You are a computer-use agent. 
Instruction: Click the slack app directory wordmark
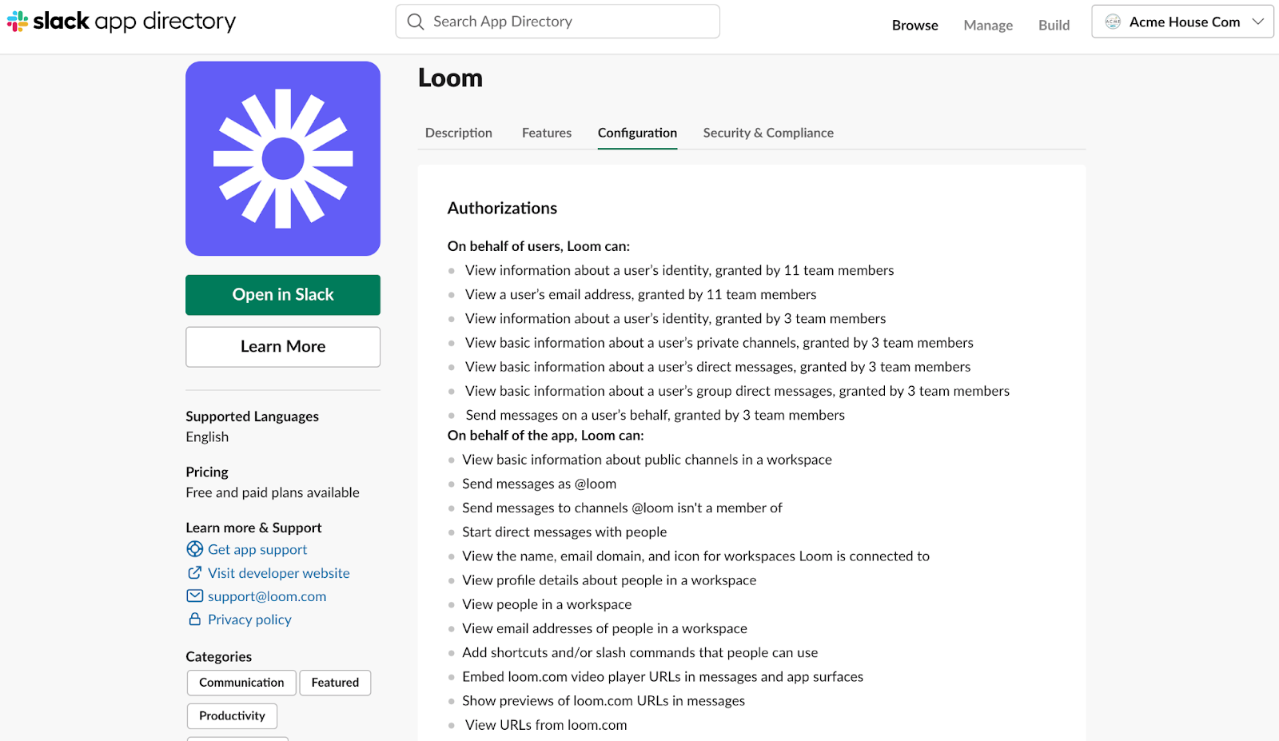coord(134,22)
